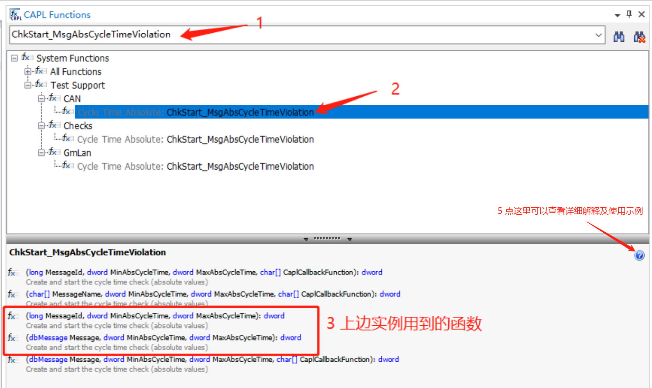
Task: Select dbMessage overload without callback
Action: (x=163, y=338)
